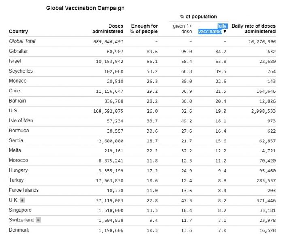Screen dimensions: 282x234
Task: Sort by Enough for % of people
Action: pyautogui.click(x=144, y=29)
